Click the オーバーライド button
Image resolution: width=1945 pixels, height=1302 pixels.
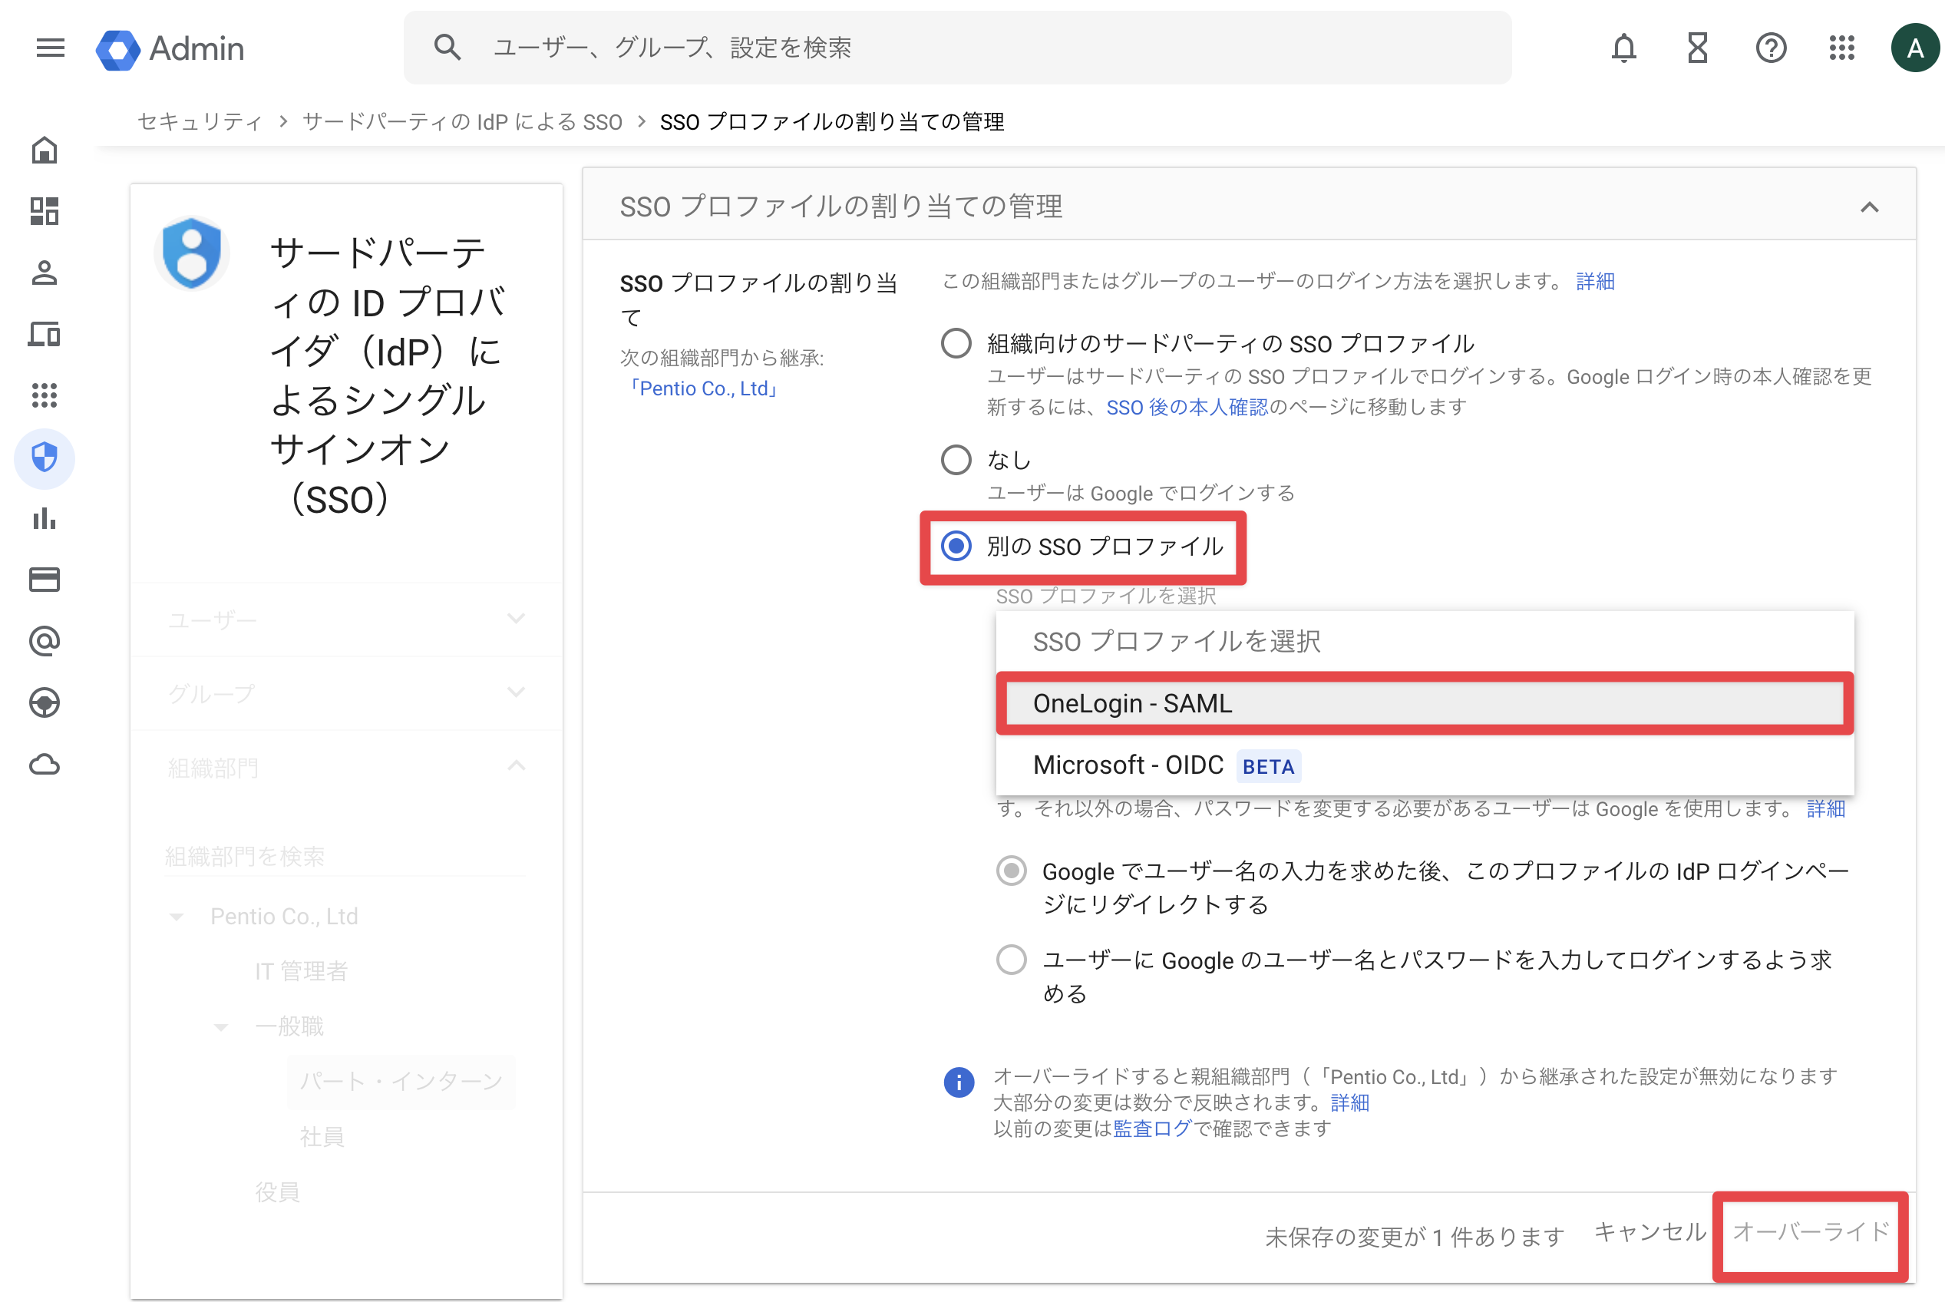coord(1811,1232)
